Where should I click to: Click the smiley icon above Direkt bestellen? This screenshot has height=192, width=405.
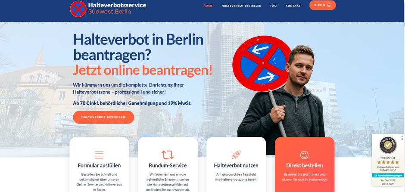pyautogui.click(x=305, y=155)
